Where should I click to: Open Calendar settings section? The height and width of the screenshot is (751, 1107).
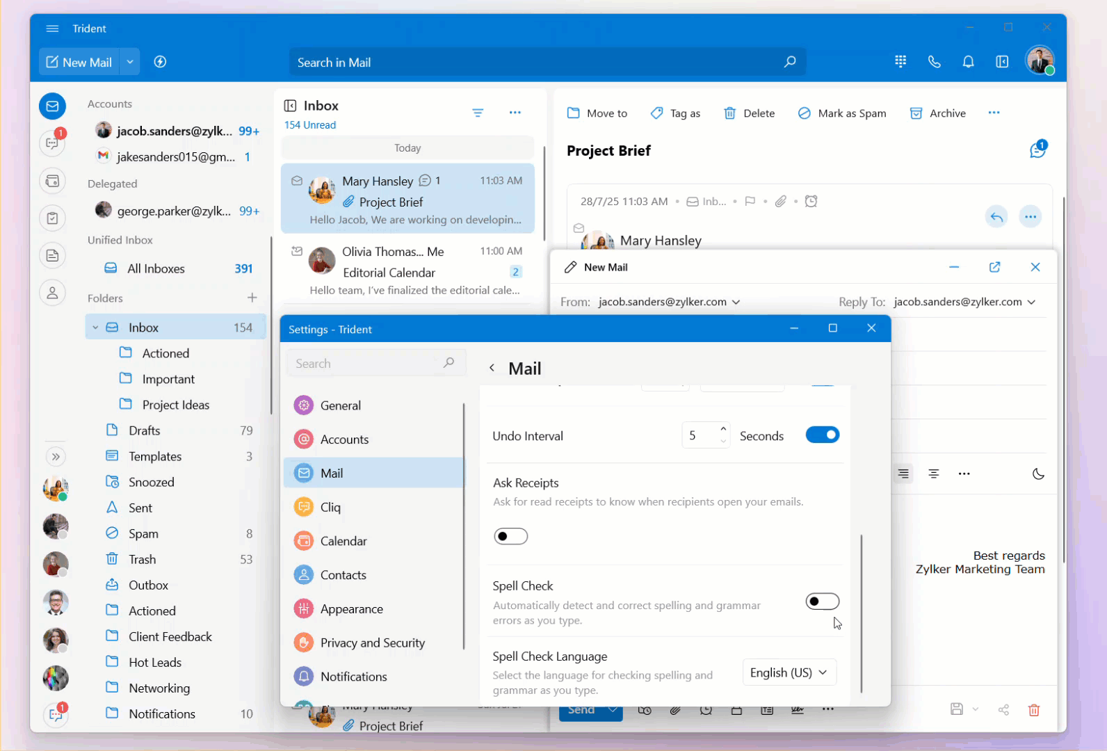pos(374,541)
